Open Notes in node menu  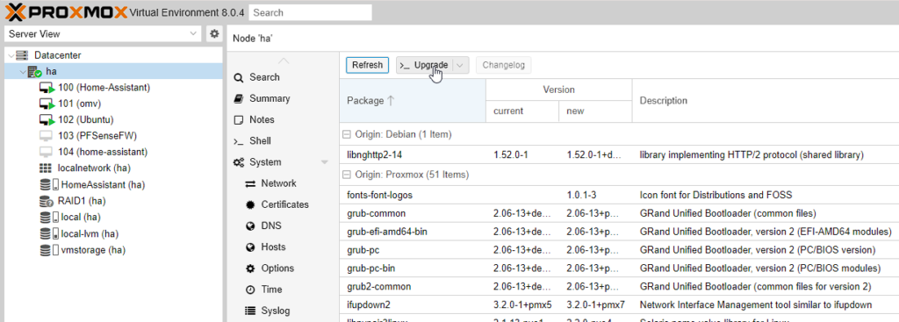[x=262, y=119]
